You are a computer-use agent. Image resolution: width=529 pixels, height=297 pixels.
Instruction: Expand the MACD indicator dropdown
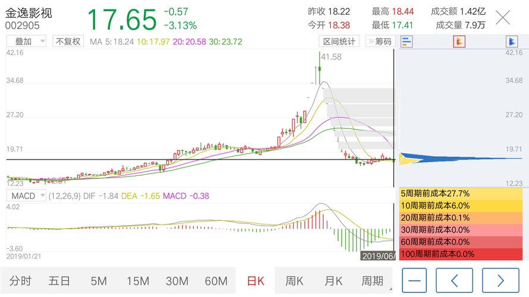(26, 195)
